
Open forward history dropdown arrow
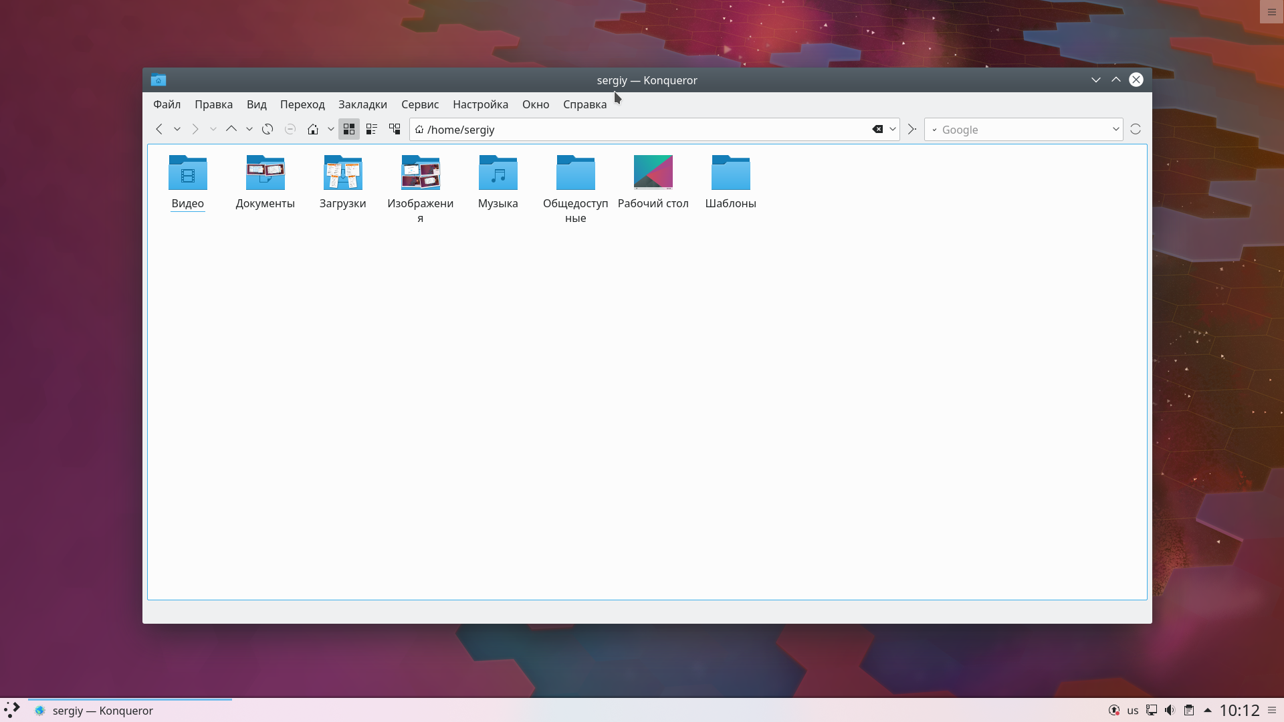[x=213, y=129]
